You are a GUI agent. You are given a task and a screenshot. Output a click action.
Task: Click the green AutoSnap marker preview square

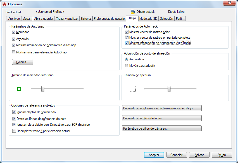[x=19, y=89]
